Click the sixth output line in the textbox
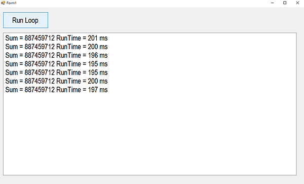Viewport: 304px width, 184px height. pos(56,81)
